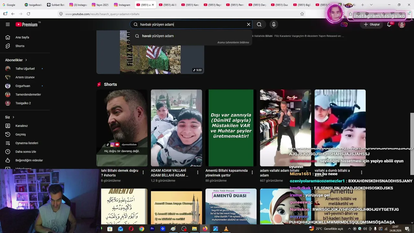Open Beğendiğim videolar list
The image size is (414, 233).
click(25, 160)
